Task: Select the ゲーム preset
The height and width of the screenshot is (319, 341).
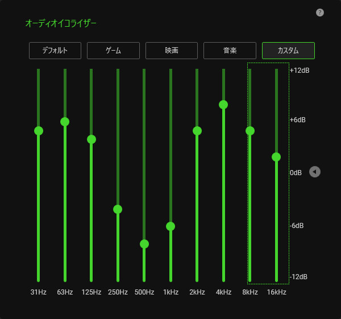Action: 113,51
